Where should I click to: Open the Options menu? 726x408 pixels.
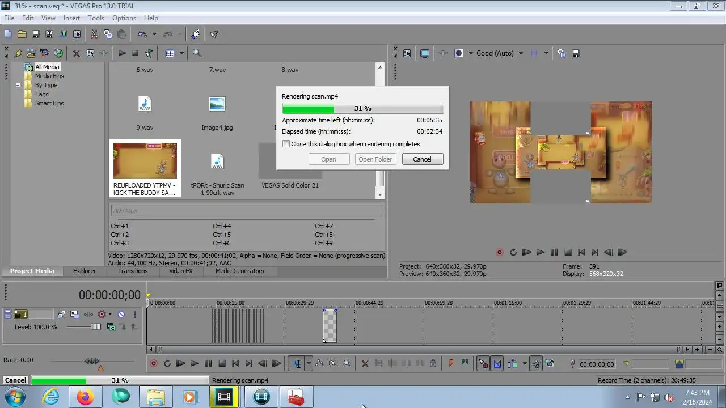124,18
